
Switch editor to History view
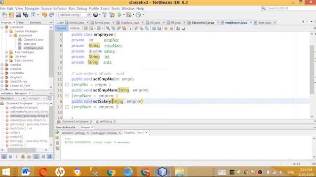tap(75, 29)
